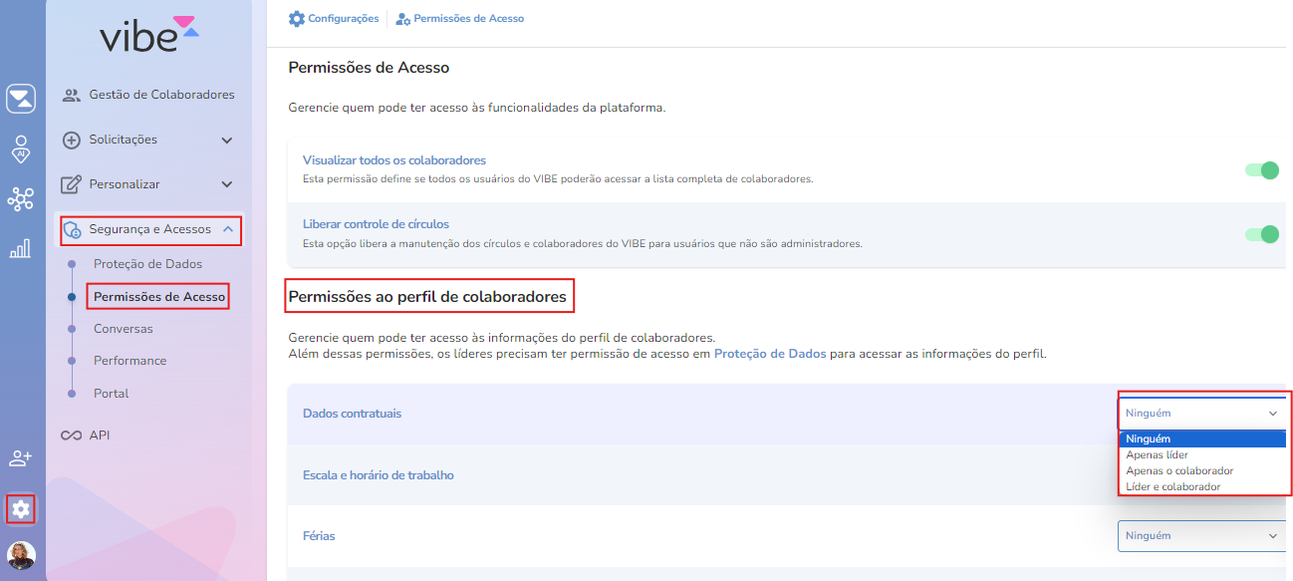Go to Conversas submenu
1293x581 pixels.
point(124,329)
